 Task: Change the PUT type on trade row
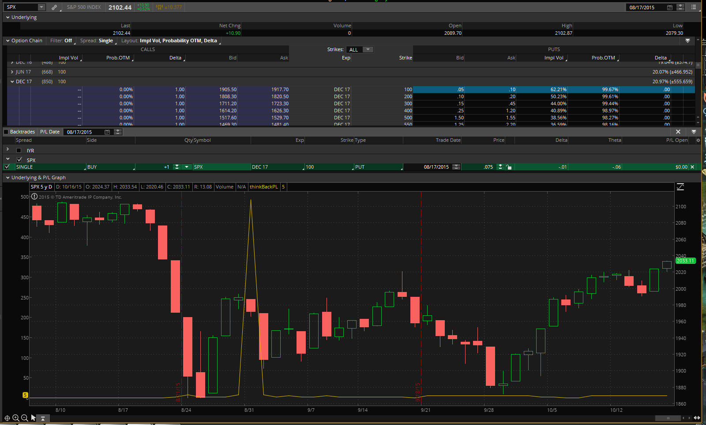point(379,167)
